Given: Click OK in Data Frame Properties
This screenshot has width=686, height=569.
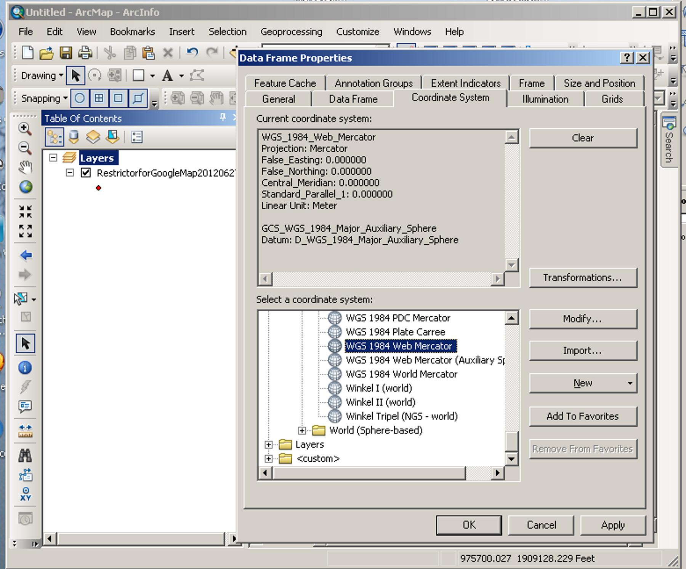Looking at the screenshot, I should 469,525.
